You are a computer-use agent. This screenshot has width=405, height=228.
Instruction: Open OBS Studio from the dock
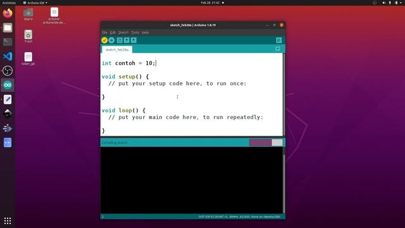[8, 70]
